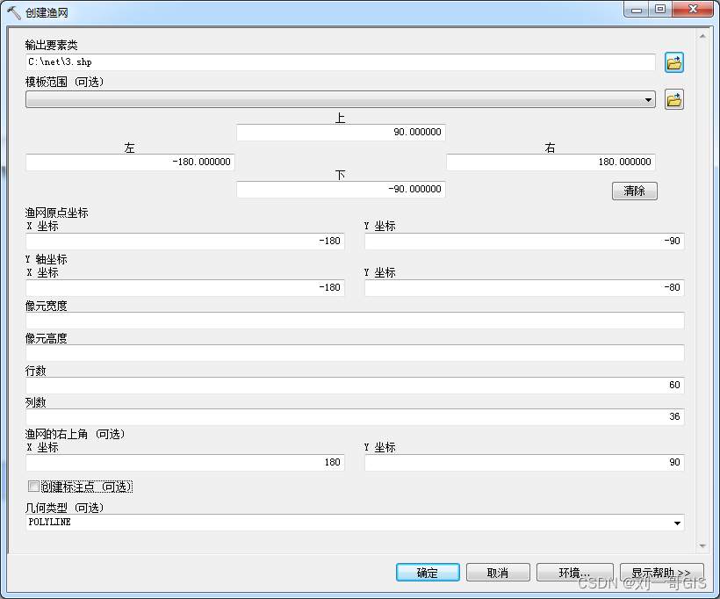Click the 左 extent field -180.000000
The height and width of the screenshot is (599, 720).
coord(130,162)
